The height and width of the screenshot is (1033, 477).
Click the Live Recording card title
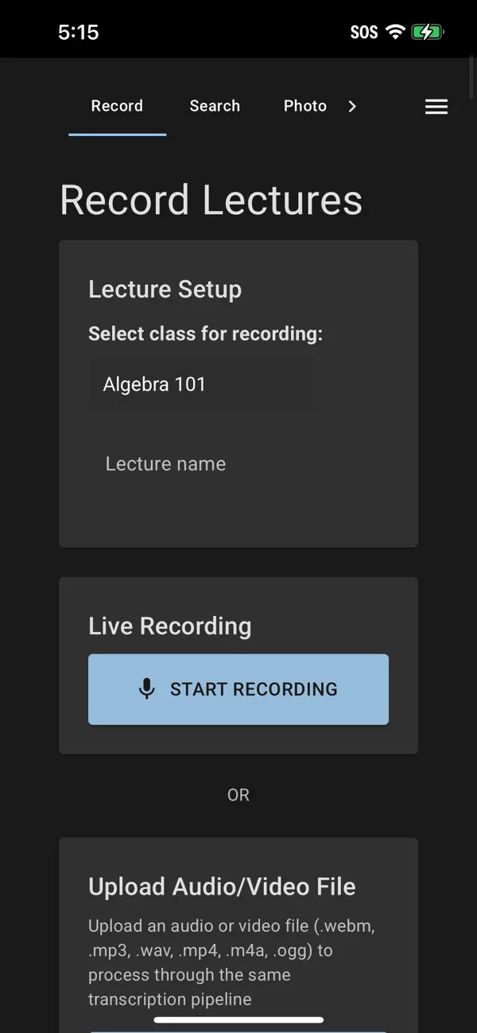(170, 626)
